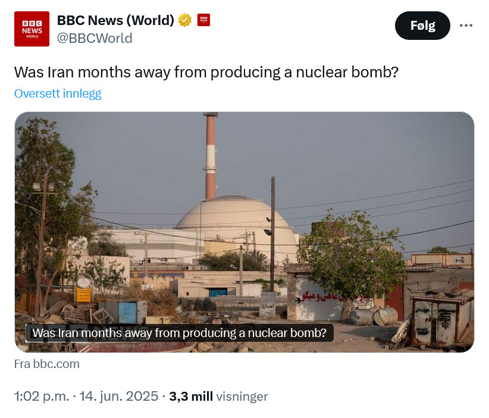Click the white reactor dome in the photo
The image size is (489, 418).
[x=234, y=219]
